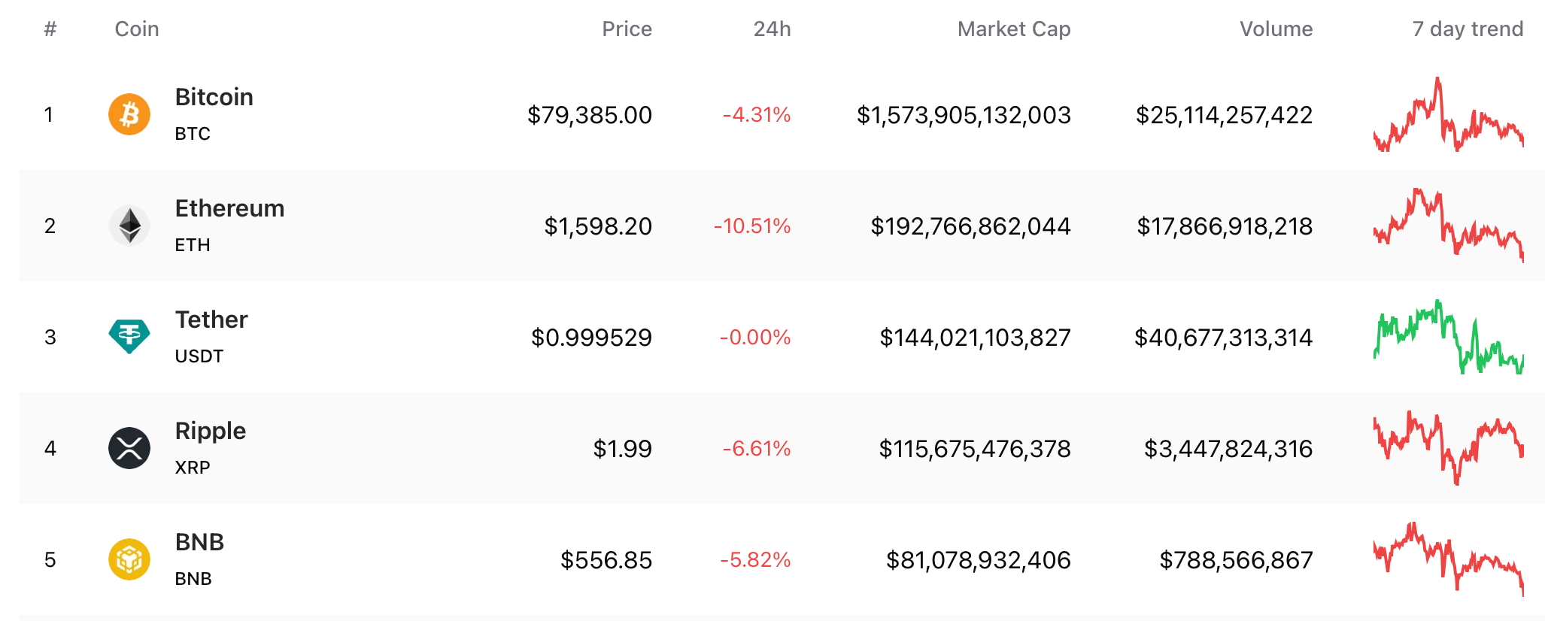The height and width of the screenshot is (621, 1545).
Task: Open the Bitcoin coin page
Action: [x=214, y=97]
